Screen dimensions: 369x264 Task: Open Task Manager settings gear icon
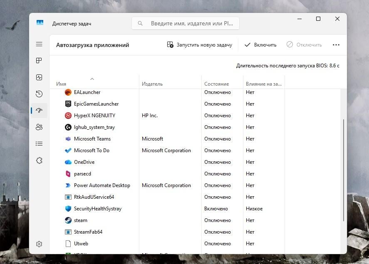point(39,244)
